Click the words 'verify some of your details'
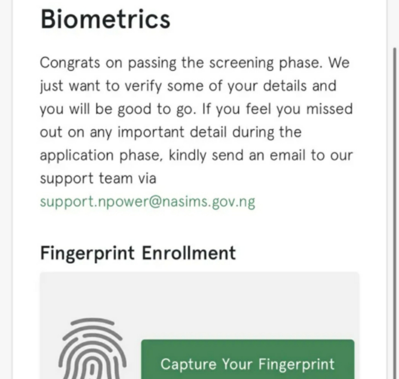 coord(216,86)
